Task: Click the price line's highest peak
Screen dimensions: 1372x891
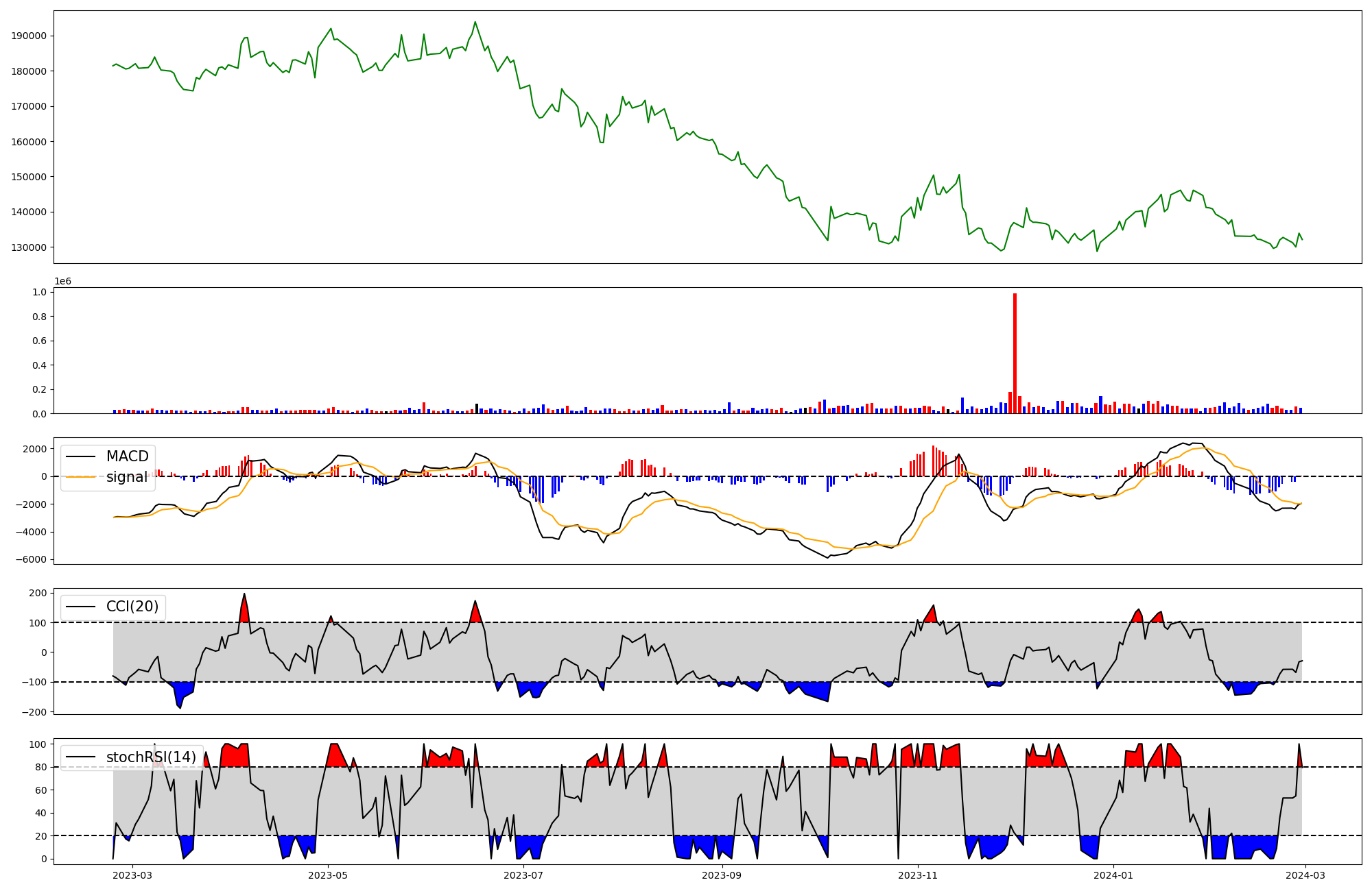Action: pos(475,22)
